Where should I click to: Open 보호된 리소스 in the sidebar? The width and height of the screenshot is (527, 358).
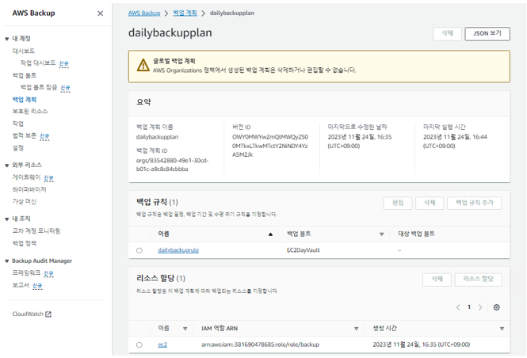(x=30, y=111)
